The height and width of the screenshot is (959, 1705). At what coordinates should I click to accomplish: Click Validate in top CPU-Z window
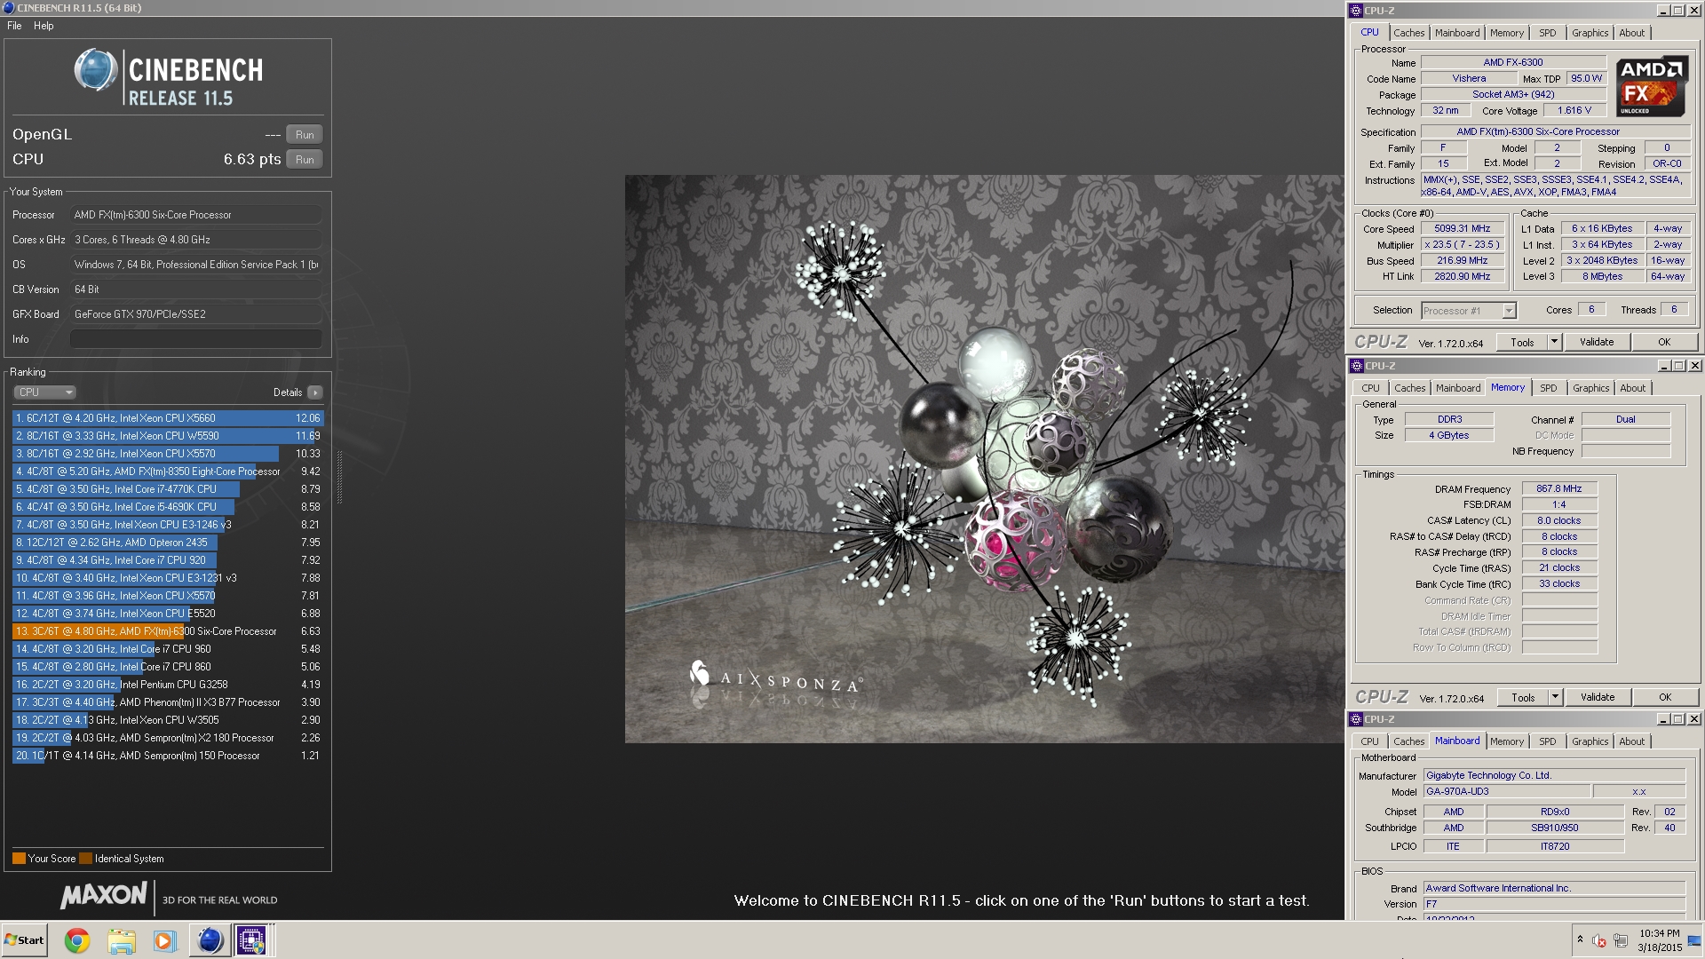pyautogui.click(x=1597, y=342)
